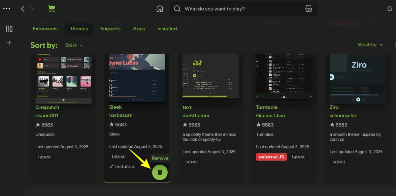Click inside the search field
This screenshot has width=396, height=196.
coord(231,9)
